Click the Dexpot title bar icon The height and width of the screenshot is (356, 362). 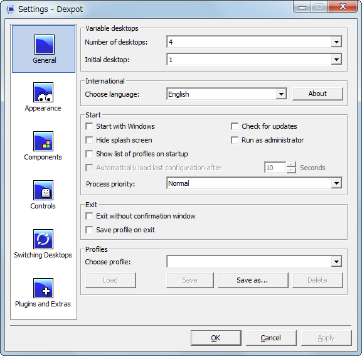click(x=10, y=9)
